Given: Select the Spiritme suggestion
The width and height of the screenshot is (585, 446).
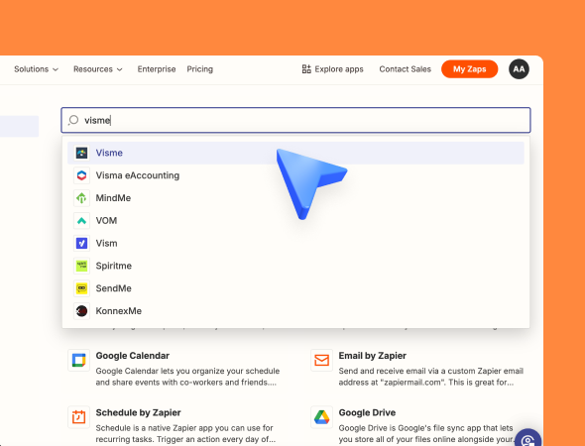Looking at the screenshot, I should tap(295, 266).
